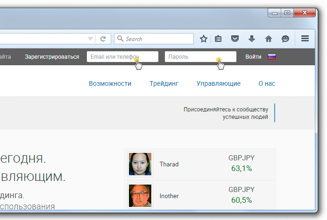327x220 pixels.
Task: Click the chat smiley icon
Action: (285, 39)
